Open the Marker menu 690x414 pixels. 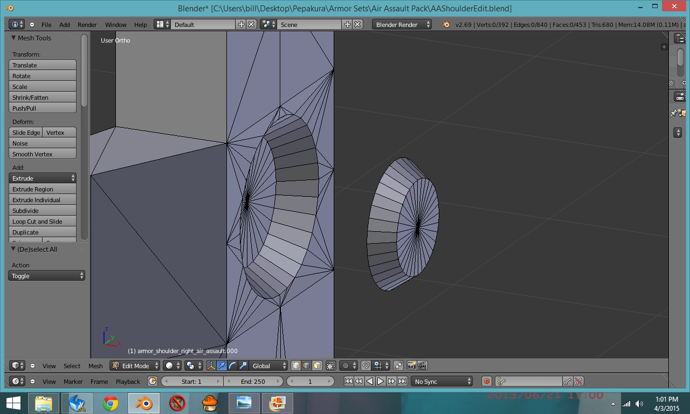[x=73, y=382]
